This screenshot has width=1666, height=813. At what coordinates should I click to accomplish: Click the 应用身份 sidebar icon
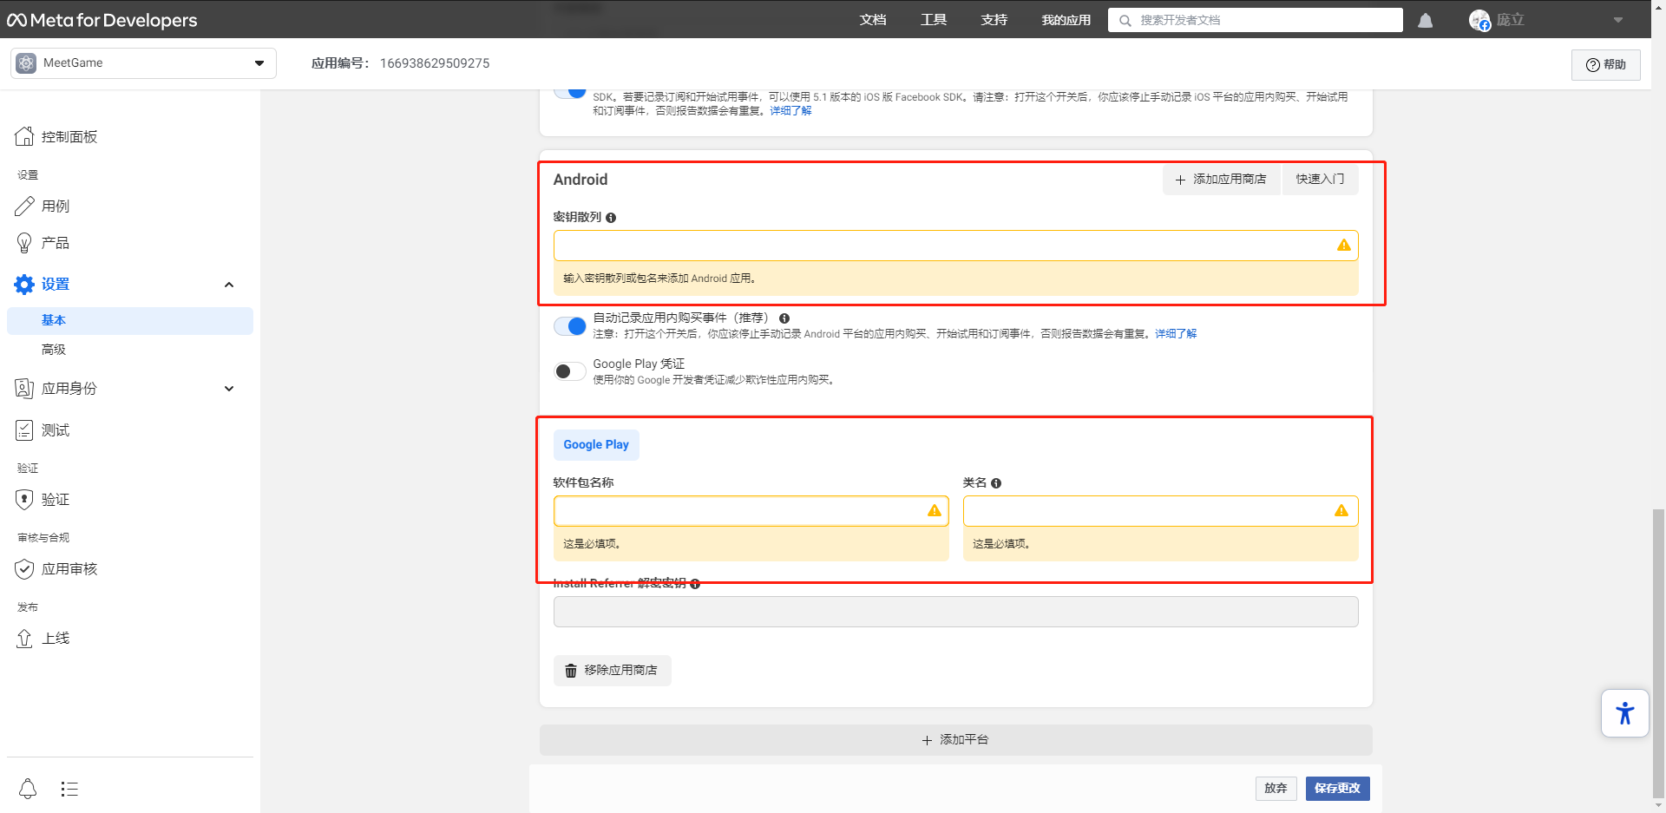(x=24, y=388)
